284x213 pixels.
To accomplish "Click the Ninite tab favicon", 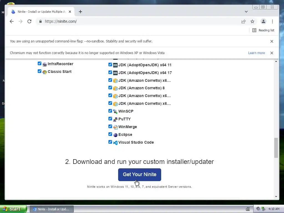I will (x=13, y=12).
